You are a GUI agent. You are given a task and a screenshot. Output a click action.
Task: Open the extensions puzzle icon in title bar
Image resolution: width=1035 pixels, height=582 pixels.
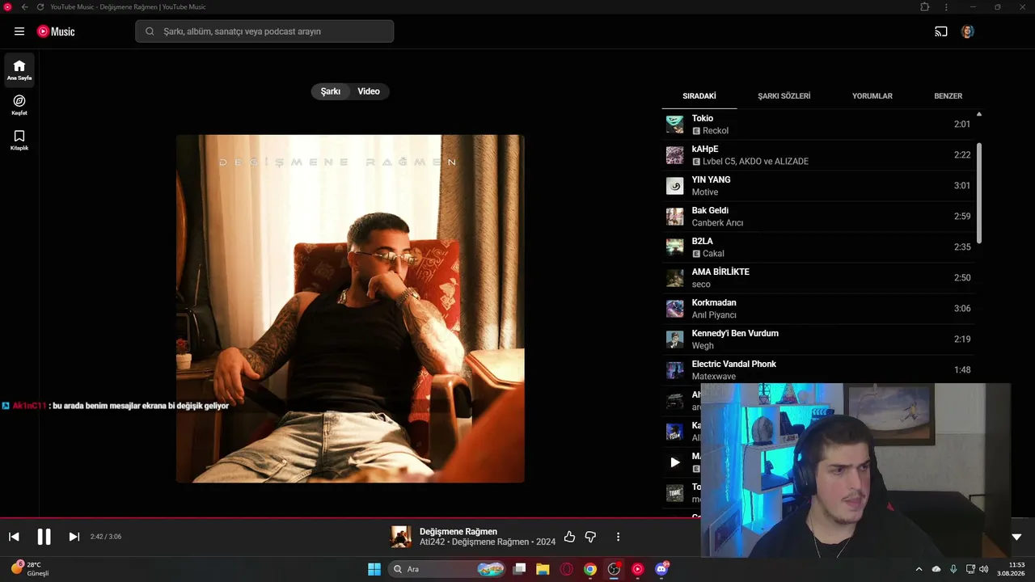[x=925, y=6]
